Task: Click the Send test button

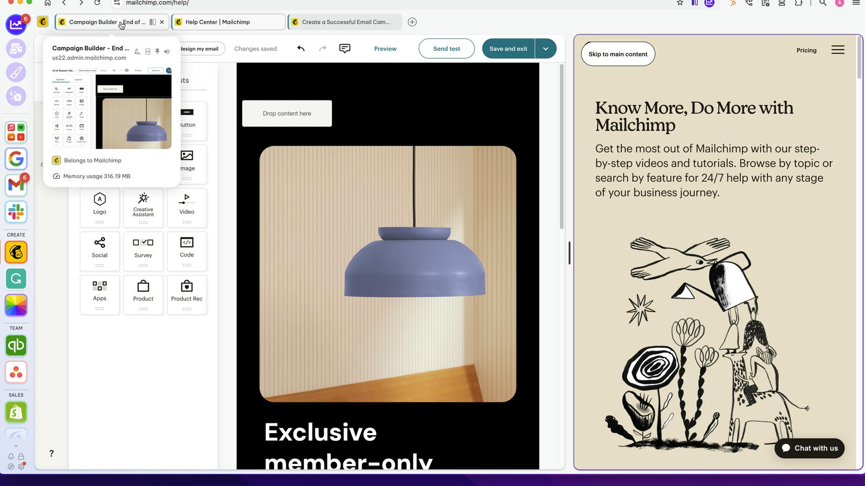Action: (x=447, y=49)
